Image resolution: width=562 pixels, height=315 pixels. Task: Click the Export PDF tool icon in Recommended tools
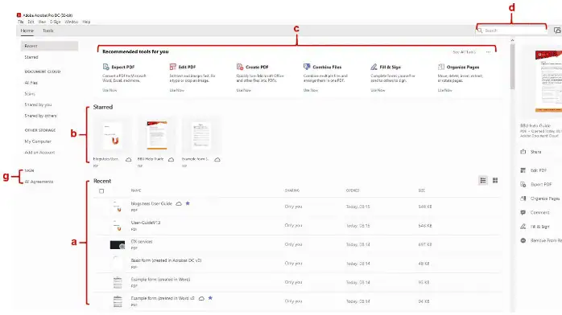tap(105, 67)
